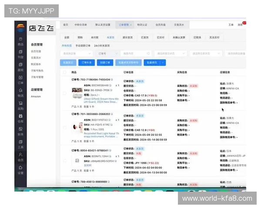Open 刊登 in the left sidebar

[20, 54]
